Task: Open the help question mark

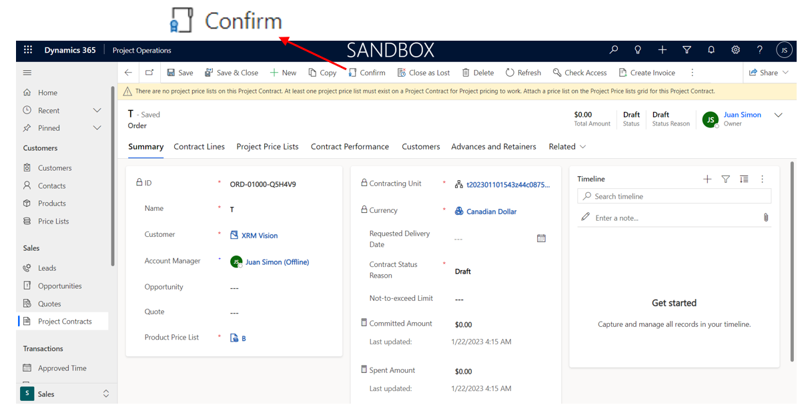Action: (759, 50)
